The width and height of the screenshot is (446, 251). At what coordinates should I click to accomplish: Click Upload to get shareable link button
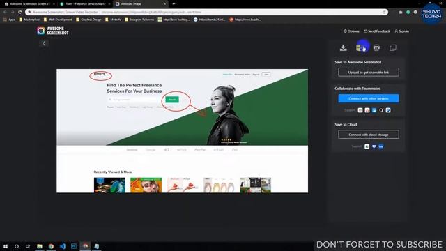(369, 73)
